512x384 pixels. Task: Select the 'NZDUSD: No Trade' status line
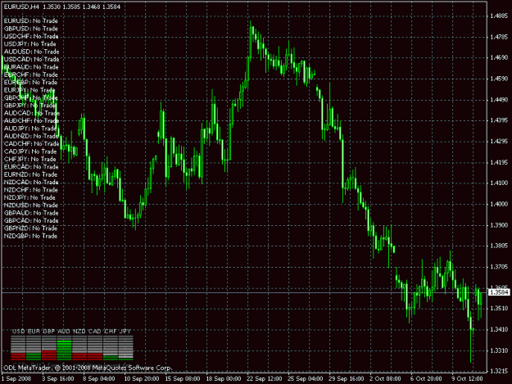pos(30,206)
